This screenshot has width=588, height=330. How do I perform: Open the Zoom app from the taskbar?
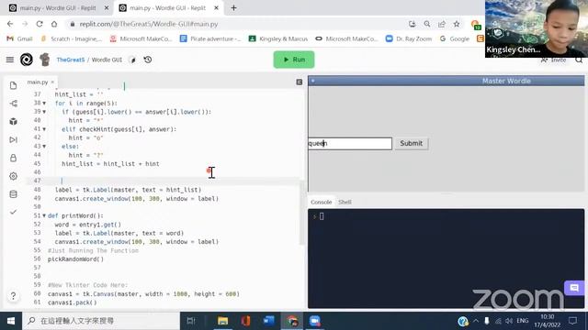(x=314, y=321)
